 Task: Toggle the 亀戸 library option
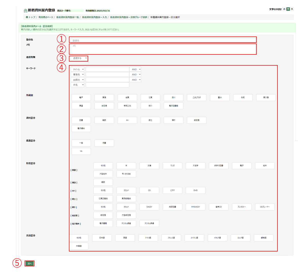click(81, 97)
